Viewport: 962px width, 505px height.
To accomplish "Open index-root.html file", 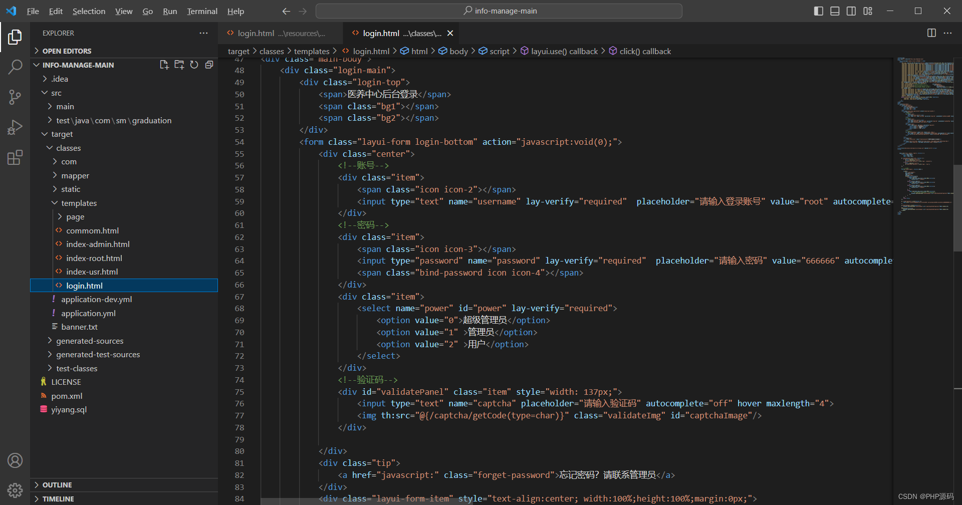I will point(124,258).
